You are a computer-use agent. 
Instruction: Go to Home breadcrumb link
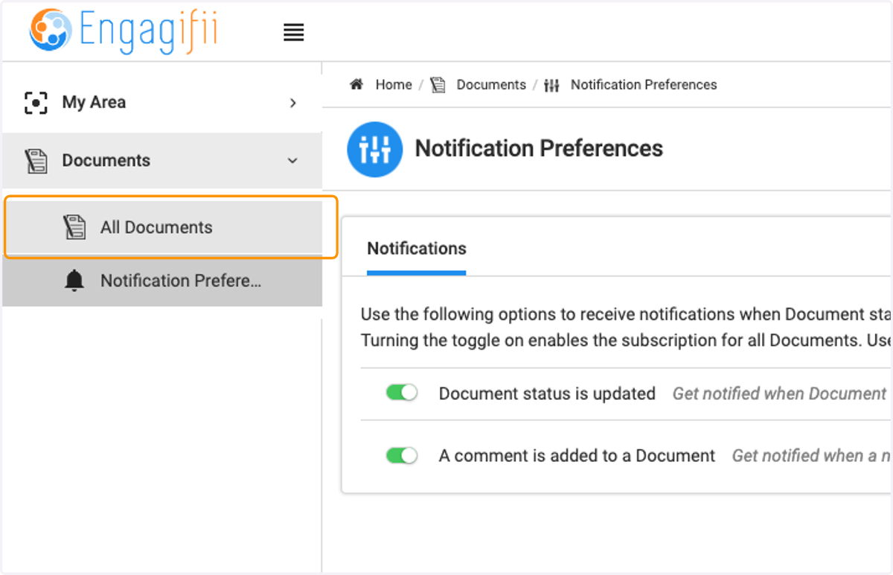pos(394,85)
